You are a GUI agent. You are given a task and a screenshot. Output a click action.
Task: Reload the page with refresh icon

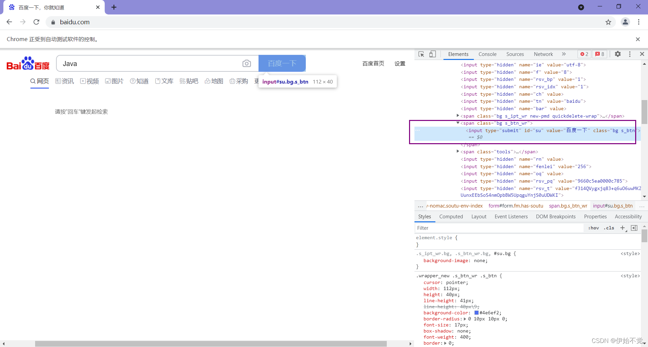pos(36,22)
